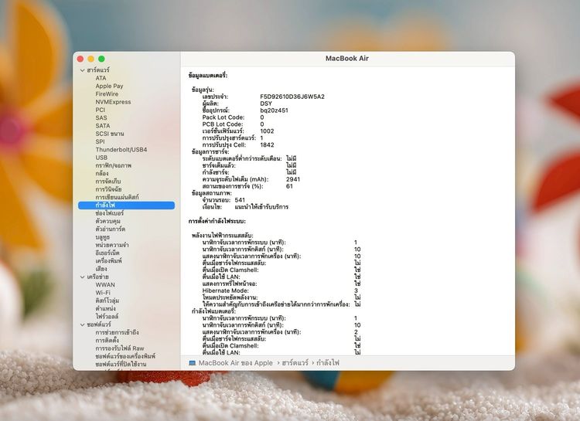Click cycle count value 541
Image resolution: width=580 pixels, height=421 pixels.
tap(240, 200)
